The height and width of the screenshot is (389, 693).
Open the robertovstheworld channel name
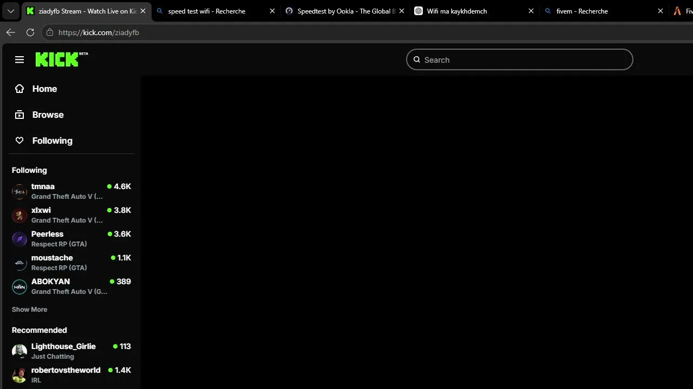pyautogui.click(x=66, y=370)
